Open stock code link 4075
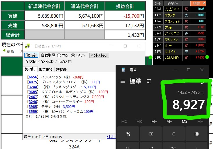The height and width of the screenshot is (149, 213). pos(33,82)
